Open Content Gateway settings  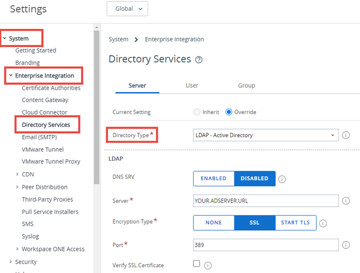(x=45, y=100)
